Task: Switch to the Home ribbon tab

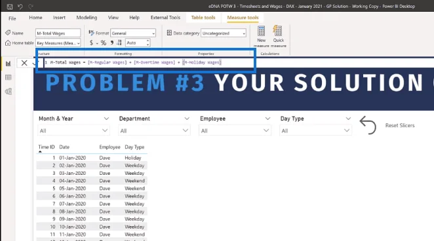Action: 35,18
